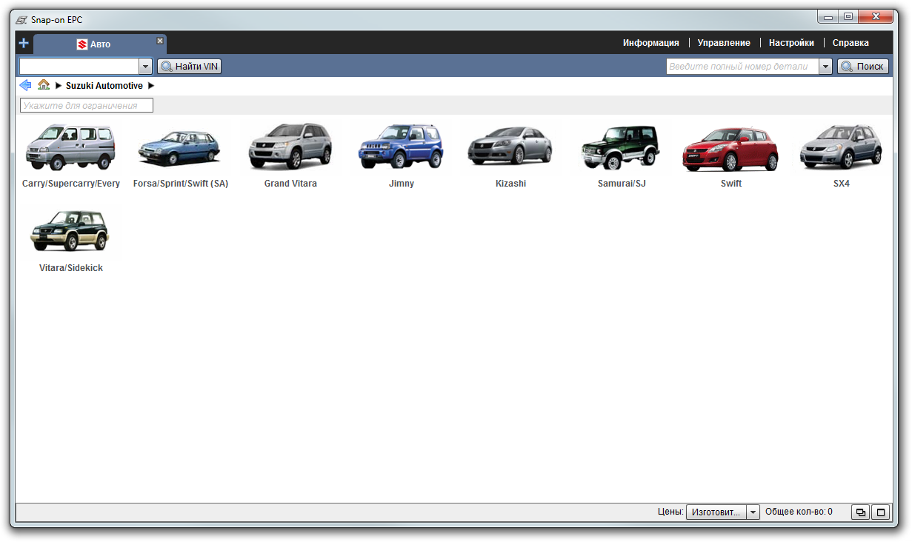
Task: Click the Samurai/SJ label
Action: [x=622, y=184]
